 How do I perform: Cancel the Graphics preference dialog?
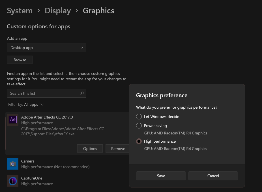(x=213, y=176)
